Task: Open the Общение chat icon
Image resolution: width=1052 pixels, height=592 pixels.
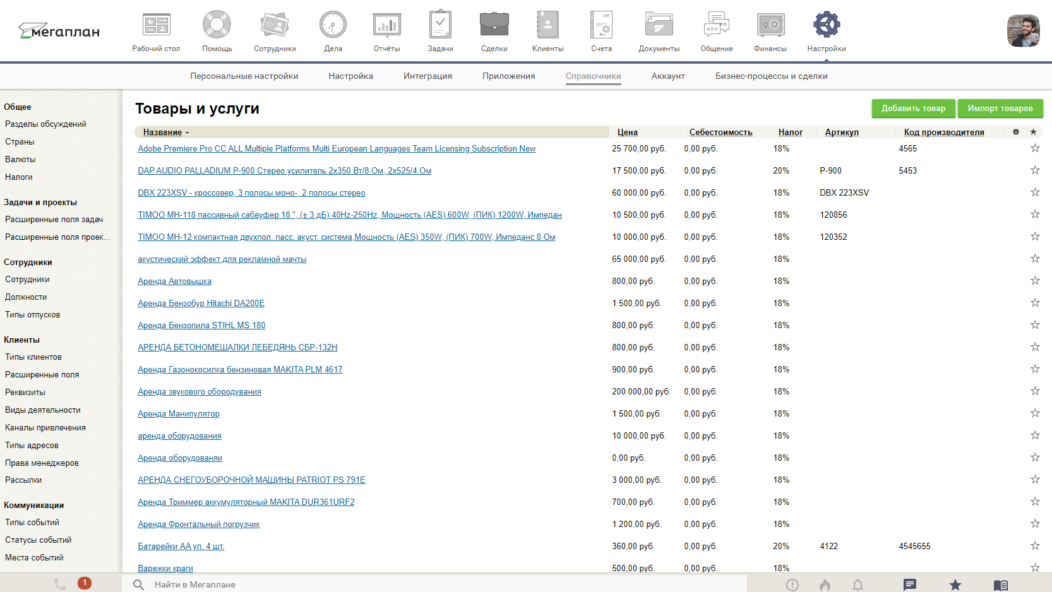Action: point(717,25)
